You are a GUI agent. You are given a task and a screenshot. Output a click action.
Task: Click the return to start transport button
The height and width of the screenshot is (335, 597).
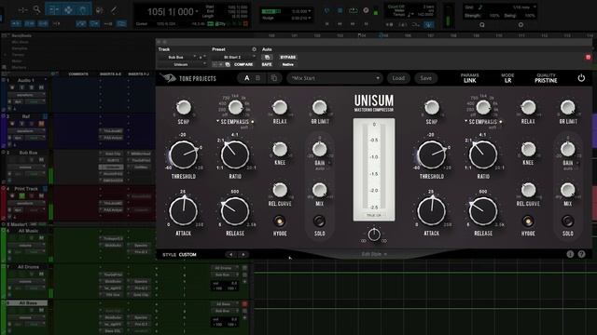click(x=326, y=24)
